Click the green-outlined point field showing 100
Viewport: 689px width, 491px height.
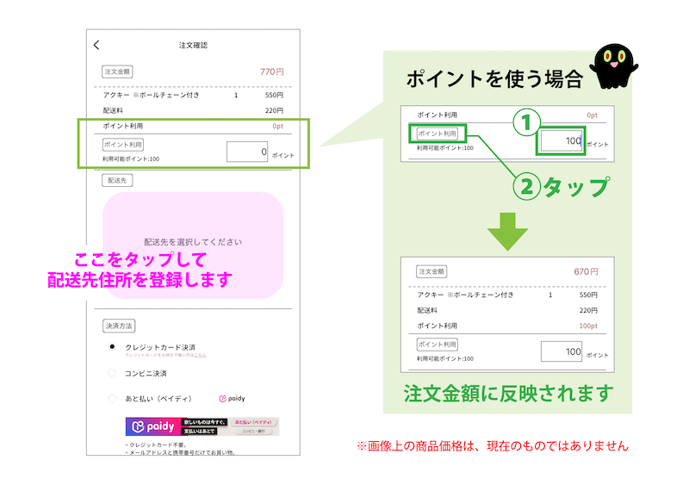point(561,140)
